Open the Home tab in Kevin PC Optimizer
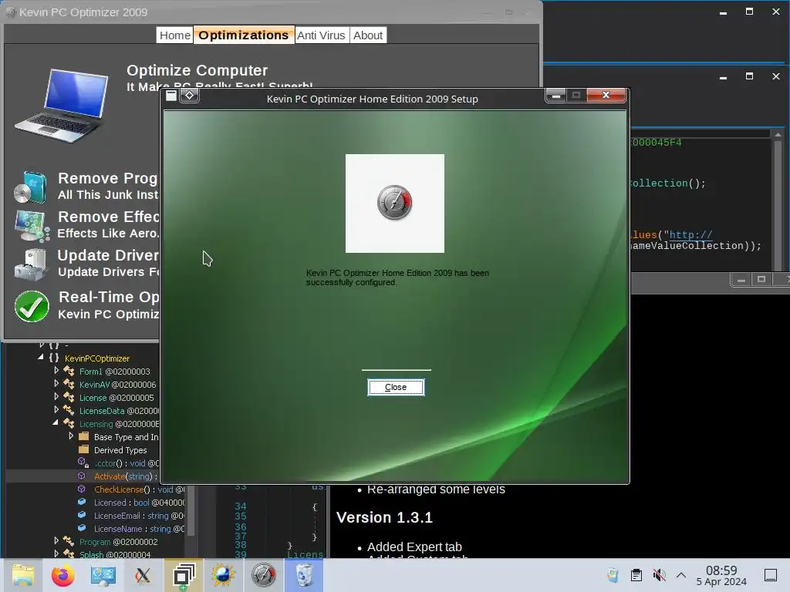This screenshot has height=592, width=790. tap(175, 35)
